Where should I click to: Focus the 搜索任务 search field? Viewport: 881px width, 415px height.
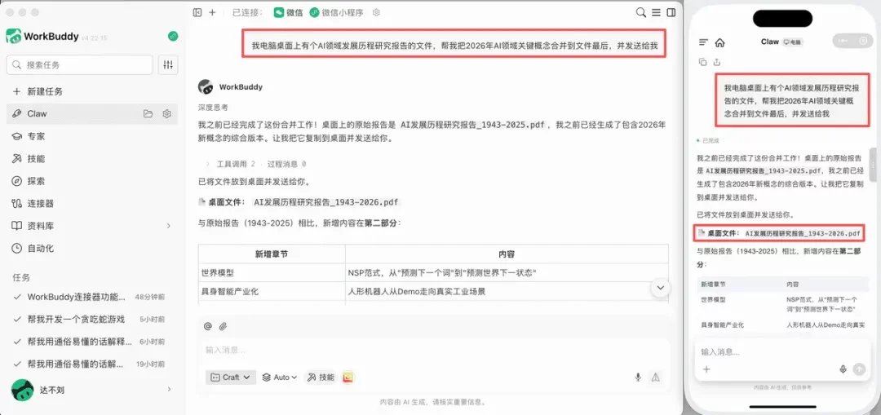click(x=80, y=64)
